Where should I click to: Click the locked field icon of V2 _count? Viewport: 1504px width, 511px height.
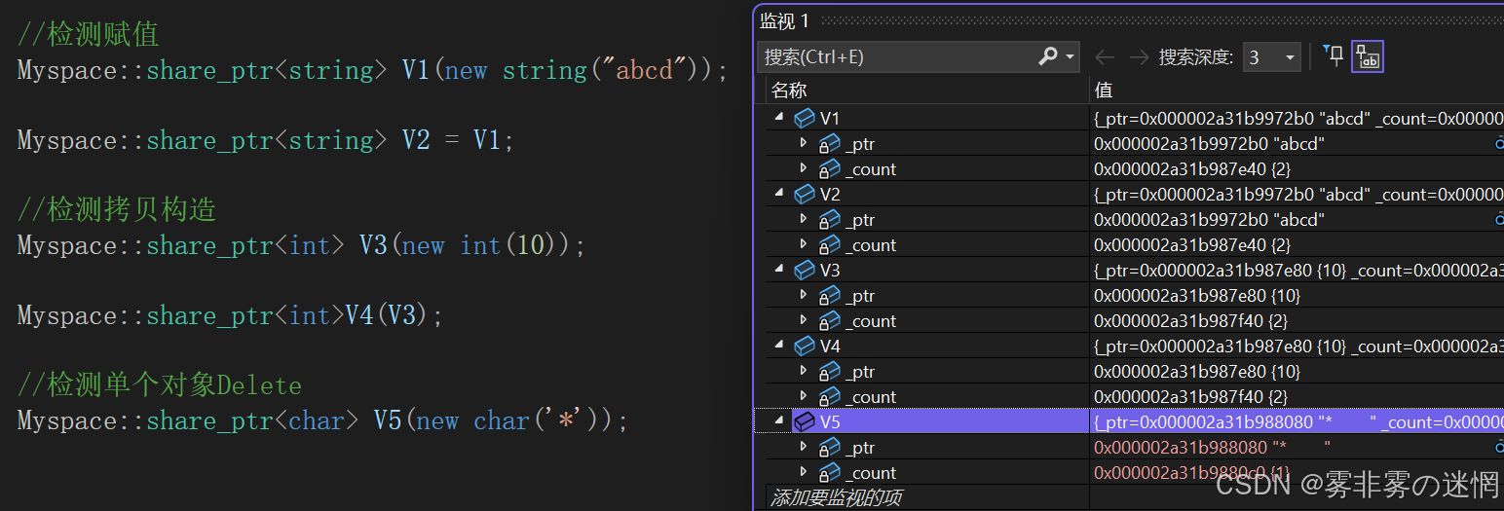pyautogui.click(x=829, y=244)
